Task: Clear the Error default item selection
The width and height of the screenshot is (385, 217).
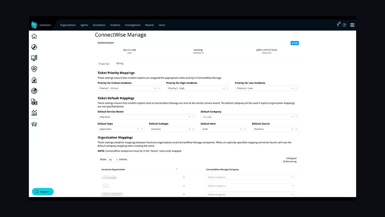Action: tap(241, 129)
